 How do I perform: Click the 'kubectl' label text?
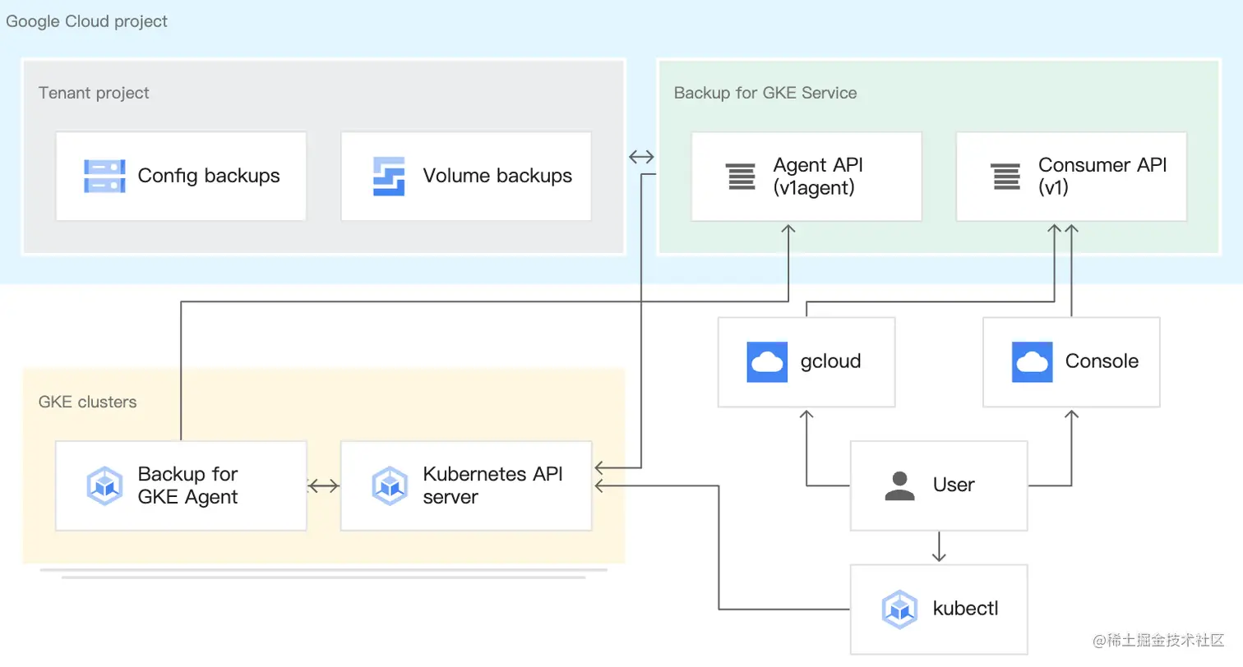tap(966, 609)
